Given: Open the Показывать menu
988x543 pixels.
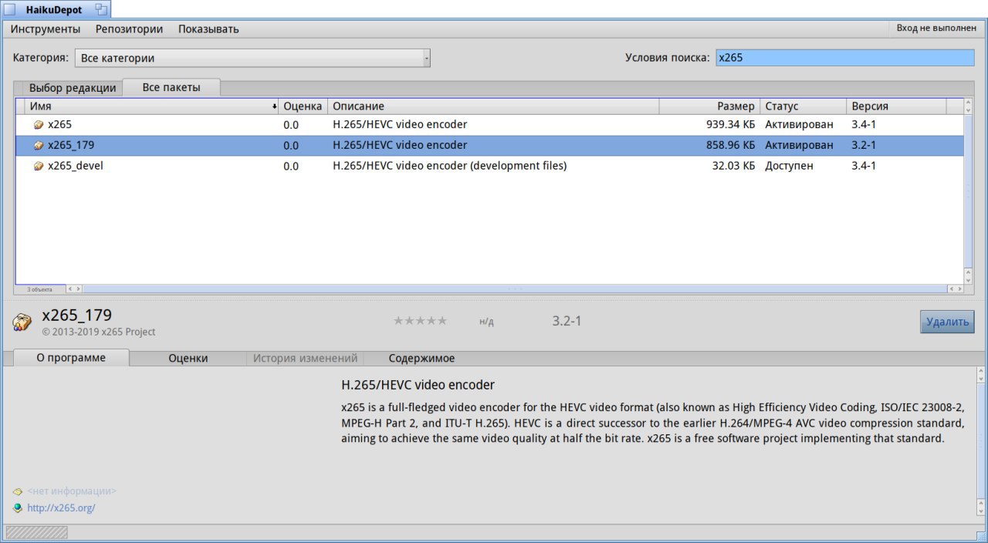Looking at the screenshot, I should [x=208, y=29].
